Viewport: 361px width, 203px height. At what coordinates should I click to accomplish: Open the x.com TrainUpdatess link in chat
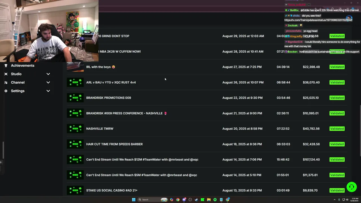pyautogui.click(x=318, y=20)
